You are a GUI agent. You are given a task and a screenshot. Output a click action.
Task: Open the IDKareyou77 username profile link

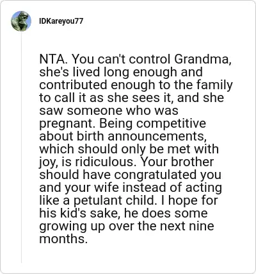point(61,21)
